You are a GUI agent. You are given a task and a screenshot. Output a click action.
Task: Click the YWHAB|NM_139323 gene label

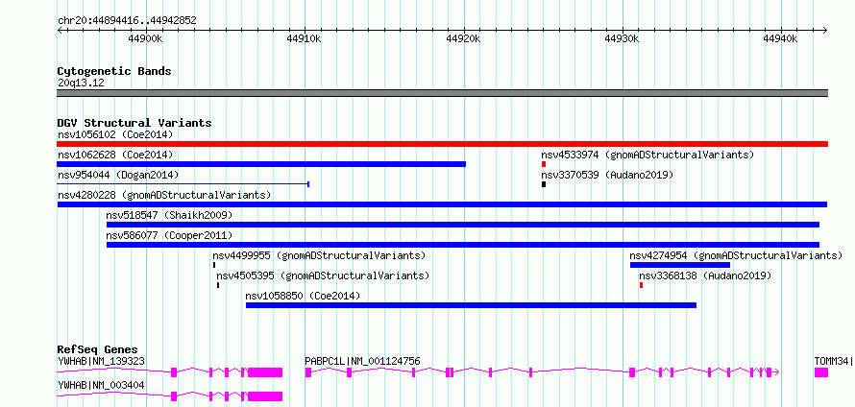[101, 361]
